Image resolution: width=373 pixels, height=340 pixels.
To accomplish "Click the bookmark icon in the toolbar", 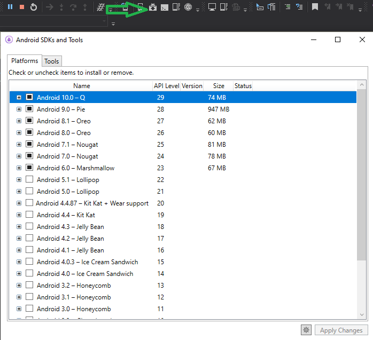I will point(315,7).
